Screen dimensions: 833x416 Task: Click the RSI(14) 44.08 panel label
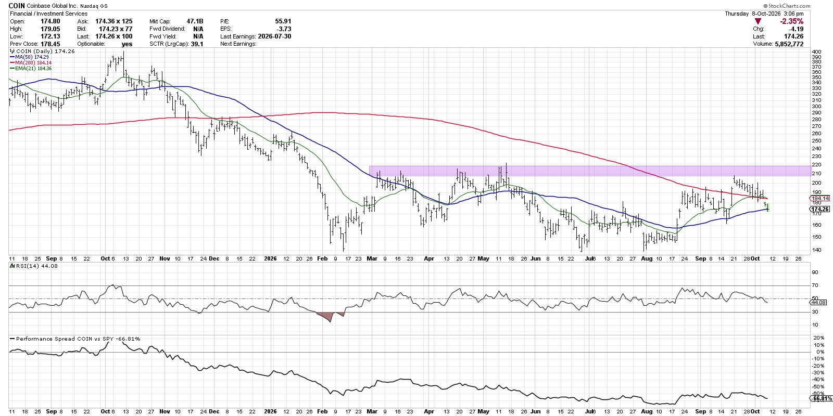[36, 266]
